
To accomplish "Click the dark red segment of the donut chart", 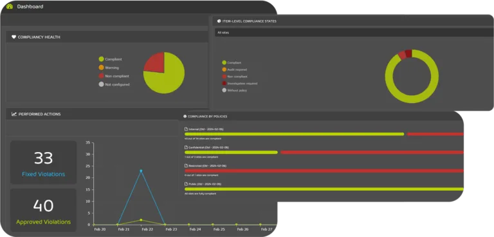I will tap(408, 53).
